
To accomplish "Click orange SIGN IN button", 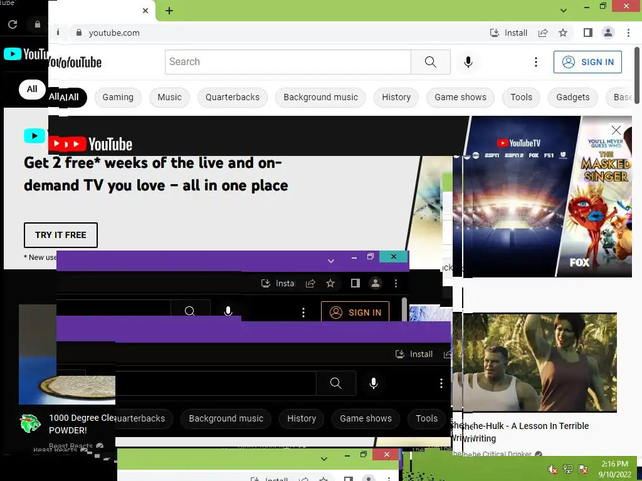I will tap(355, 312).
